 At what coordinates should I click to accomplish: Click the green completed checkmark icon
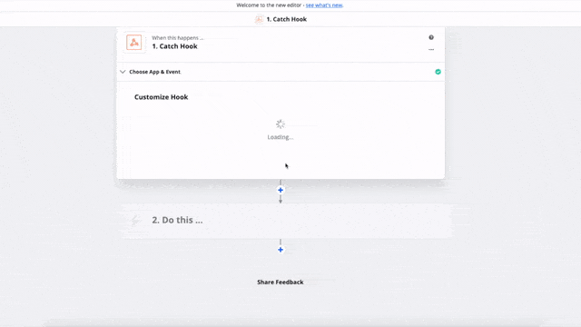point(438,72)
